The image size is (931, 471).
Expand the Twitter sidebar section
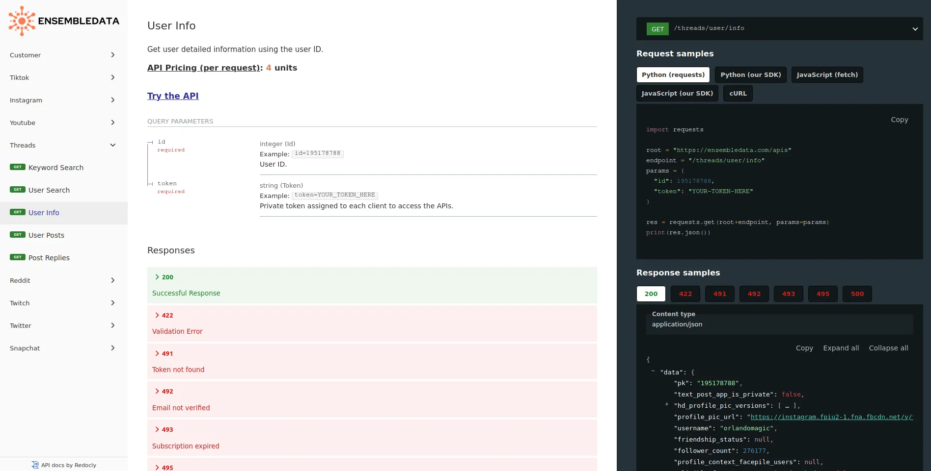pyautogui.click(x=64, y=325)
